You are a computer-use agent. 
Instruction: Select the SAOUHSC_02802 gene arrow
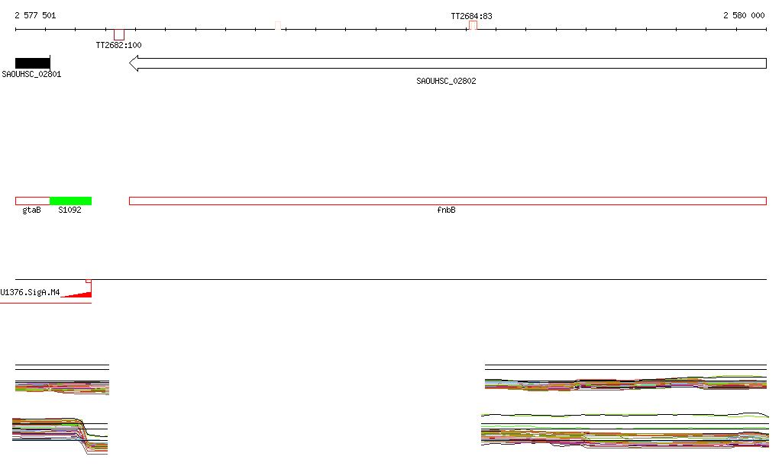tap(448, 63)
